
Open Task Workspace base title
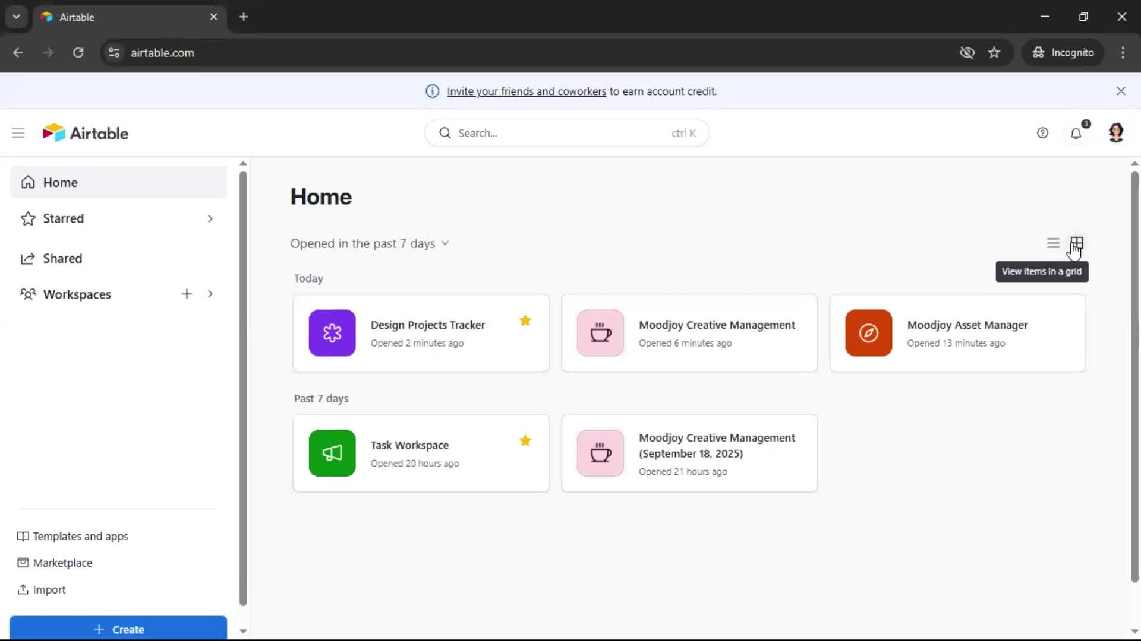(409, 445)
